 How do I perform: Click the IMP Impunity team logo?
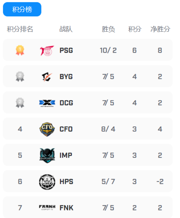[x=47, y=155]
